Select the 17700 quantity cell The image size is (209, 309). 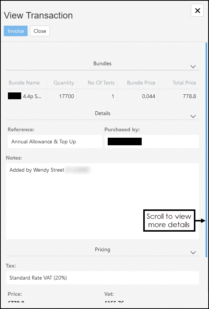62,96
